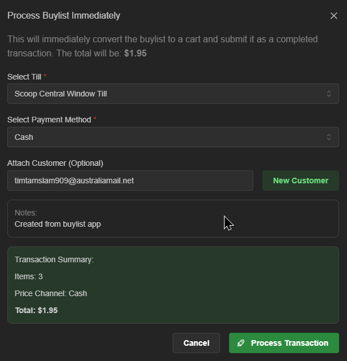The width and height of the screenshot is (347, 361).
Task: Click the rocket icon on Process Transaction
Action: pyautogui.click(x=241, y=343)
